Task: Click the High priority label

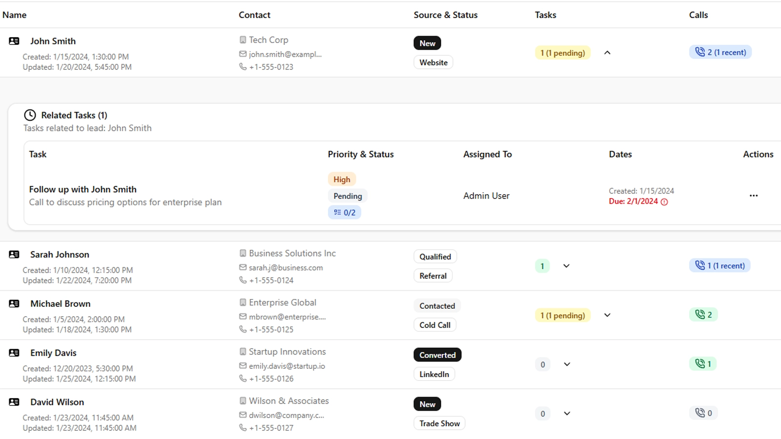Action: pos(342,180)
